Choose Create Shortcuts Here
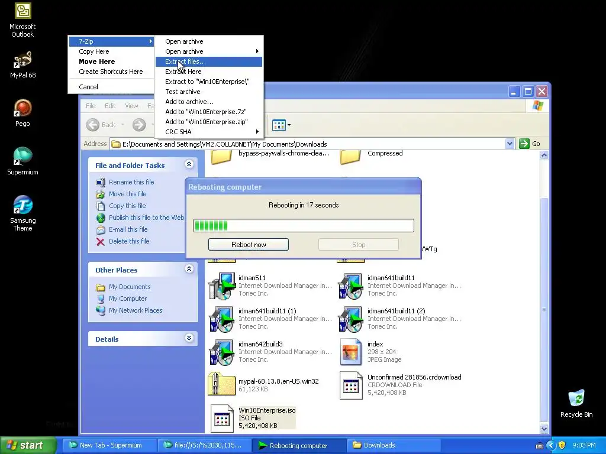The height and width of the screenshot is (454, 606). 111,72
